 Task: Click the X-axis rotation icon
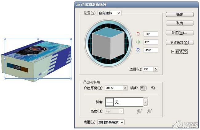pyautogui.click(x=138, y=34)
